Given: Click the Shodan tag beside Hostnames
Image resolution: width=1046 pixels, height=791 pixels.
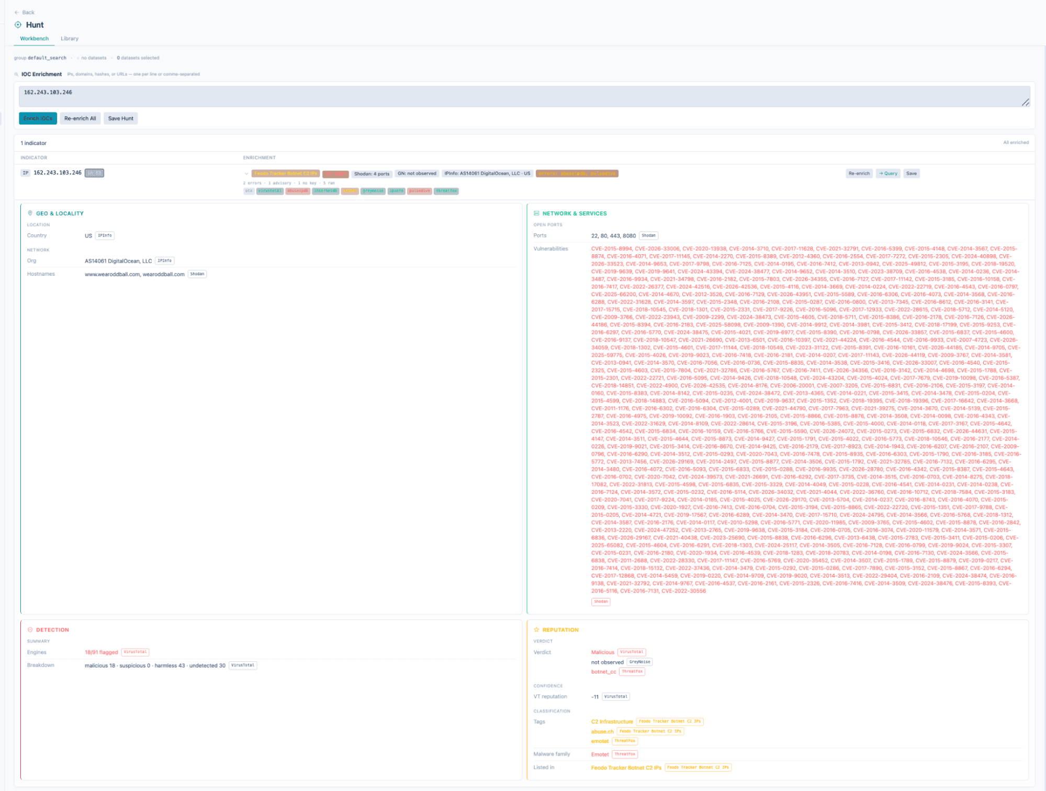Looking at the screenshot, I should (x=197, y=274).
